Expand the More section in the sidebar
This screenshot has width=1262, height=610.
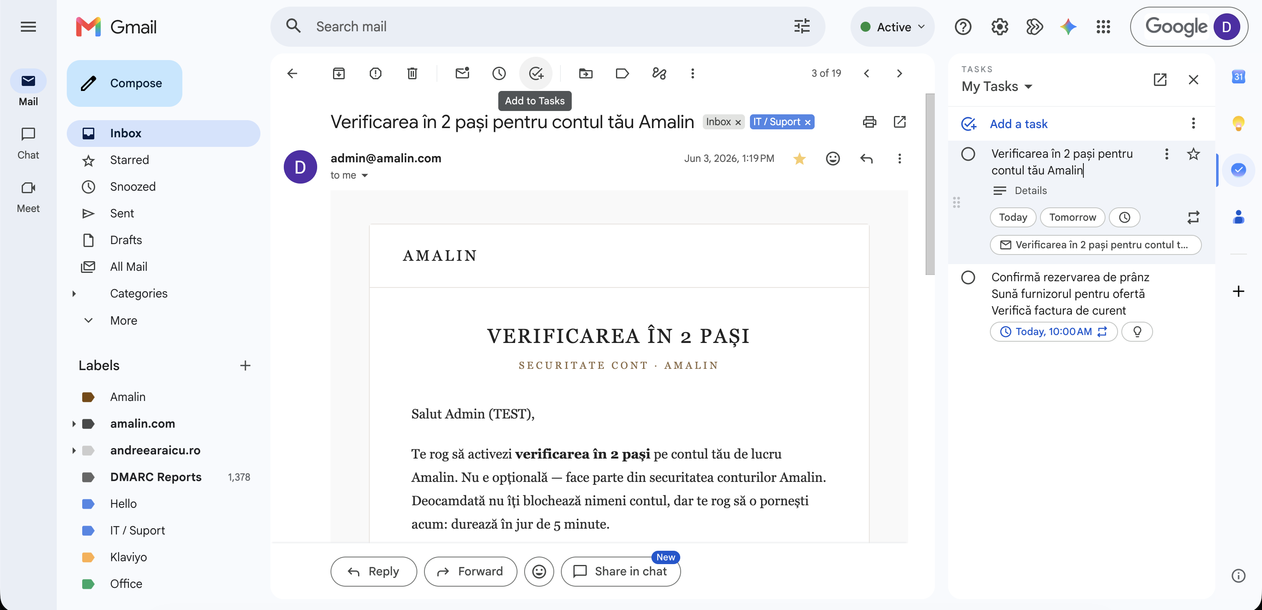coord(88,320)
